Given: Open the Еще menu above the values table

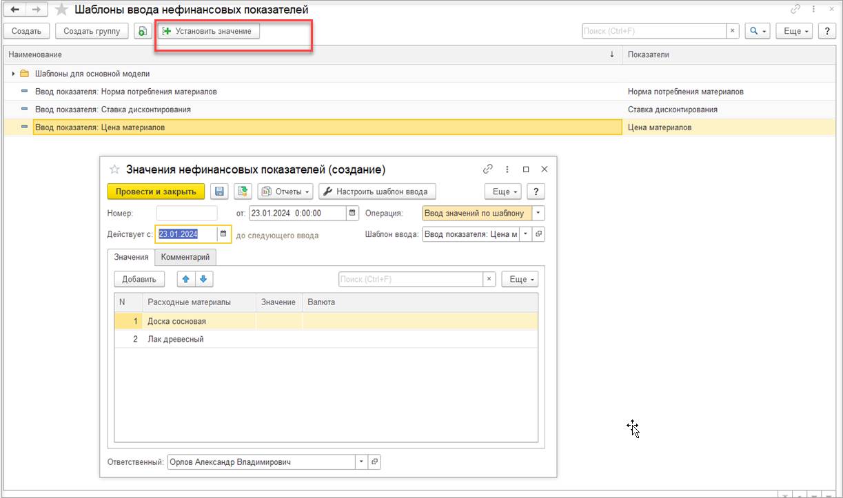Looking at the screenshot, I should (x=520, y=279).
